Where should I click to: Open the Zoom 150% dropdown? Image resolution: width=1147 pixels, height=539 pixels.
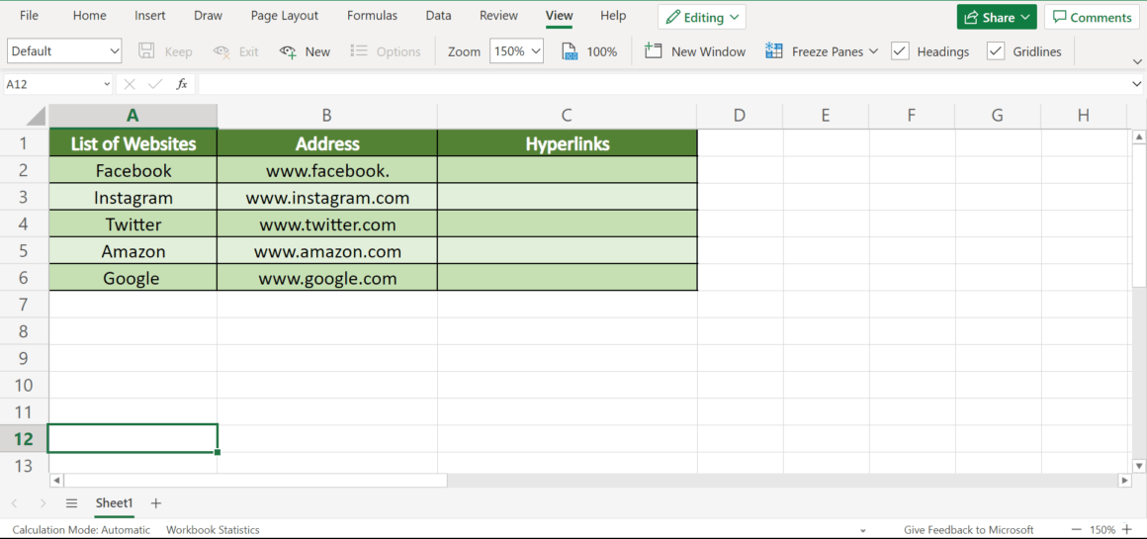coord(517,51)
